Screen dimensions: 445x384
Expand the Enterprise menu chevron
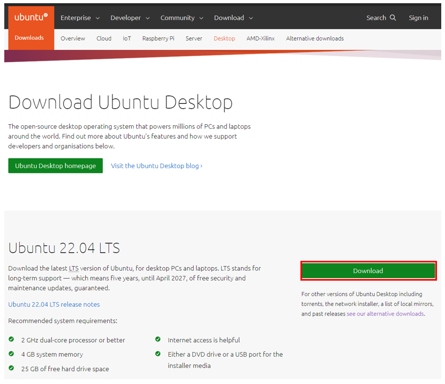coord(97,18)
